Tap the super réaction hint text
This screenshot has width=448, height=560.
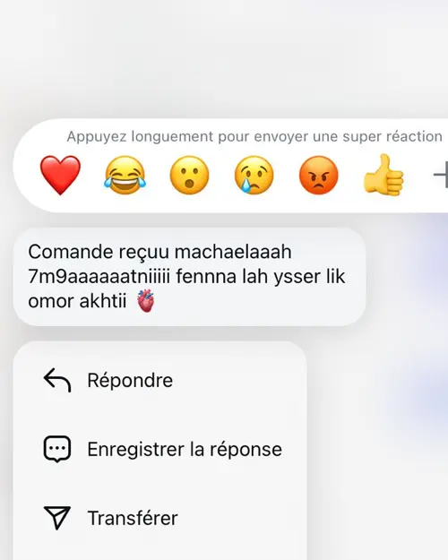pos(254,136)
